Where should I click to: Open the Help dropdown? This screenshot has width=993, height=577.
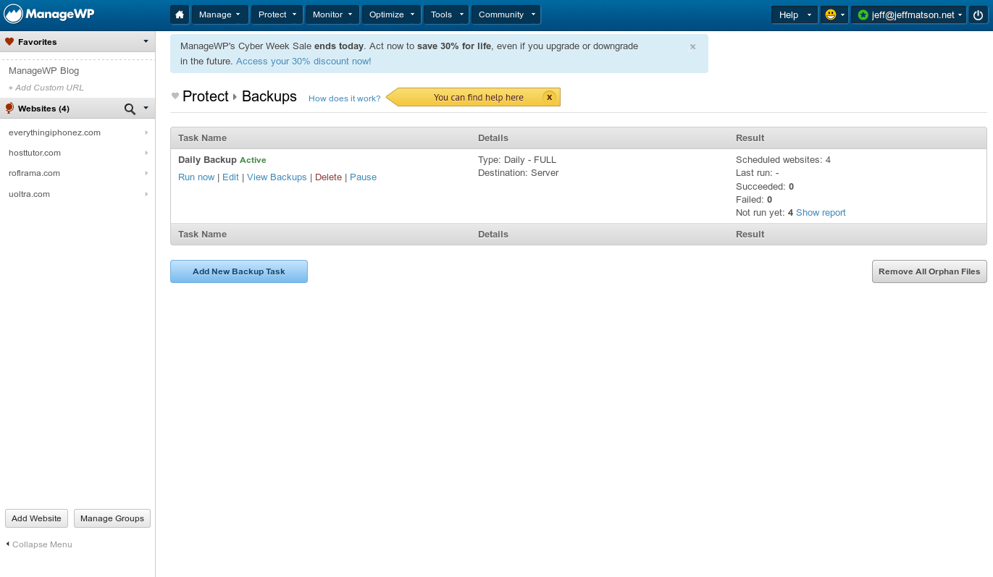point(795,14)
